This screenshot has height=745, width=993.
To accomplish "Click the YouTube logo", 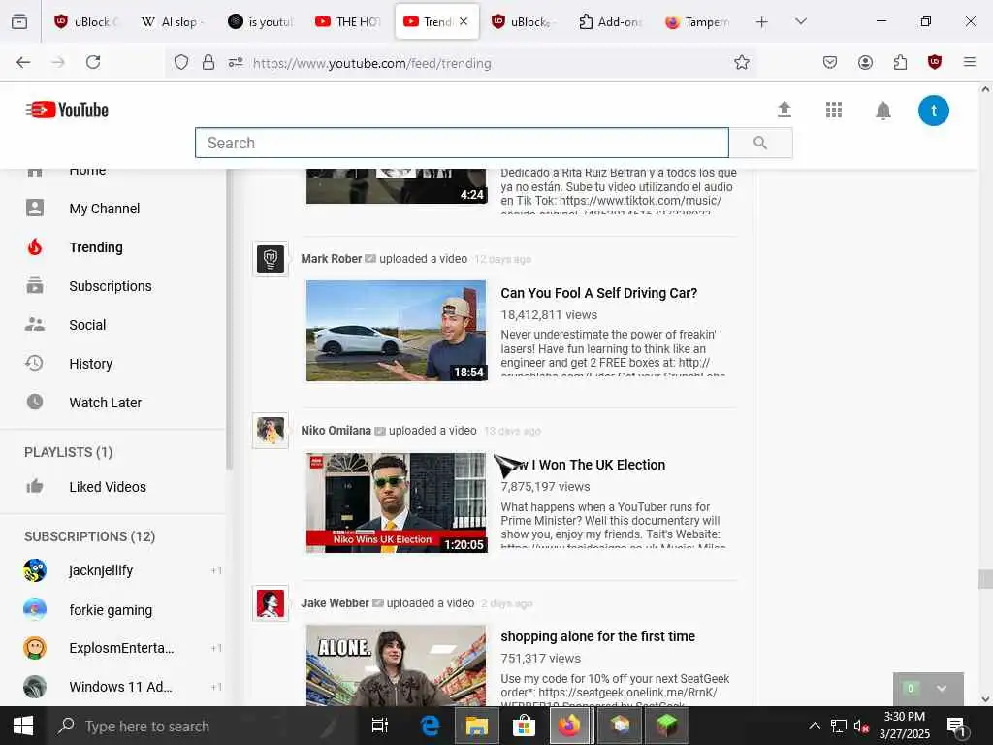I will 67,110.
